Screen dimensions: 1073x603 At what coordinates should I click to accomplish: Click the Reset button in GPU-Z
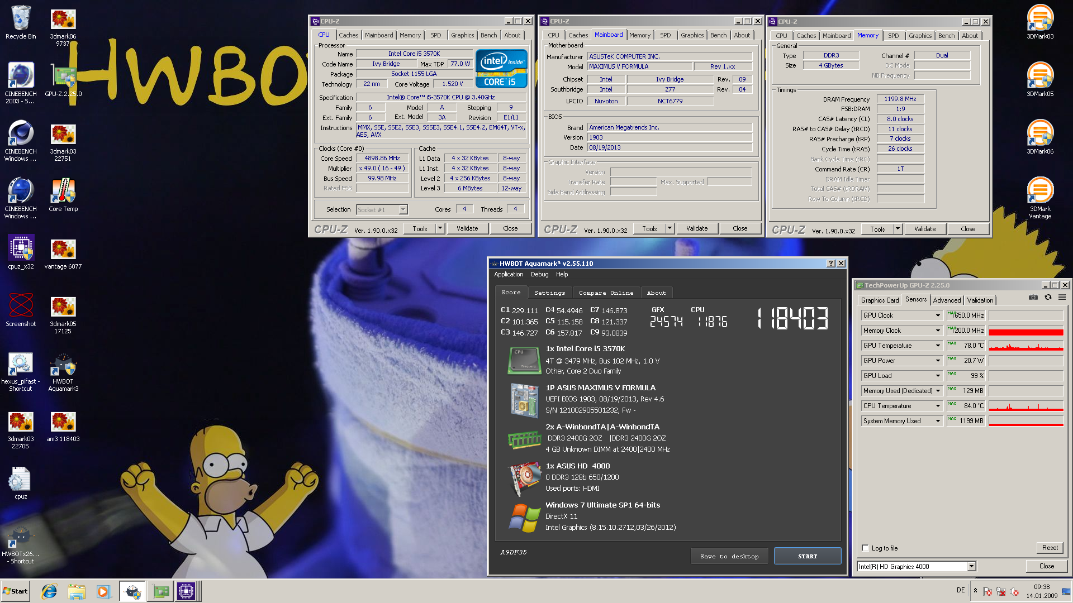click(x=1050, y=548)
